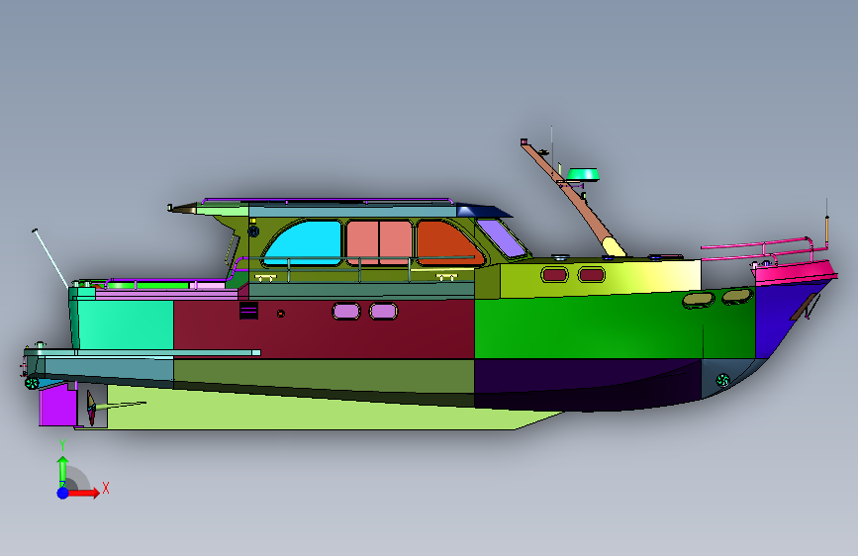Select the right purple hull porthole

(384, 312)
